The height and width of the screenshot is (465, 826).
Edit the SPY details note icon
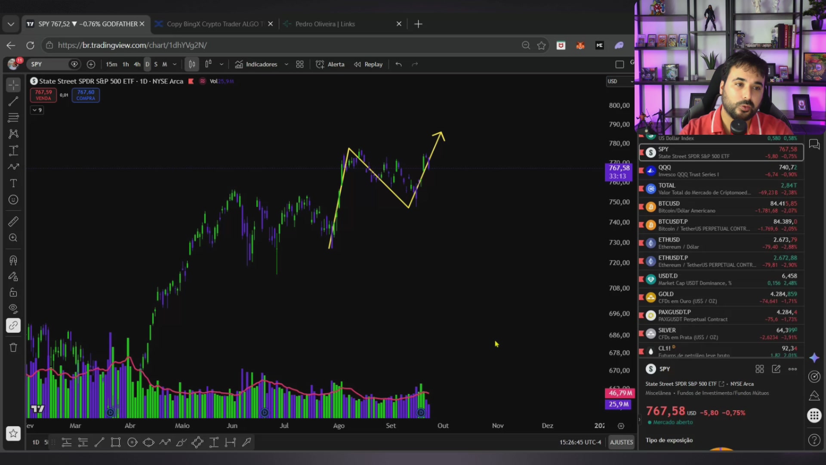[x=776, y=369]
